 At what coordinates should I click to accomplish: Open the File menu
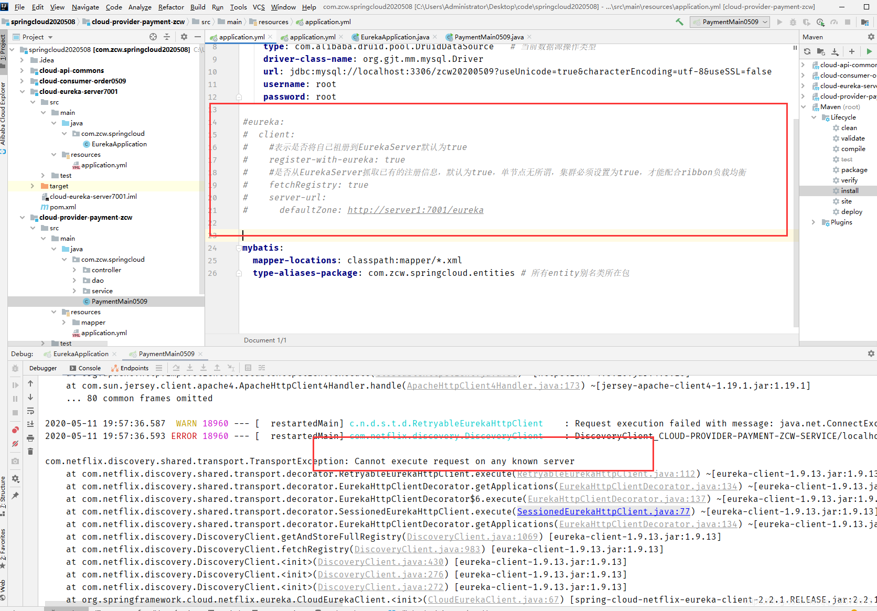19,7
